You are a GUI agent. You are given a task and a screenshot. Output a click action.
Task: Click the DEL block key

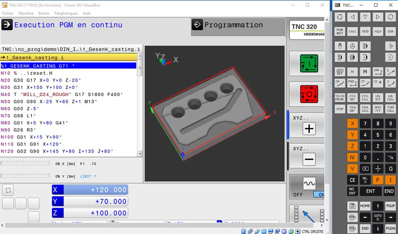click(x=365, y=180)
